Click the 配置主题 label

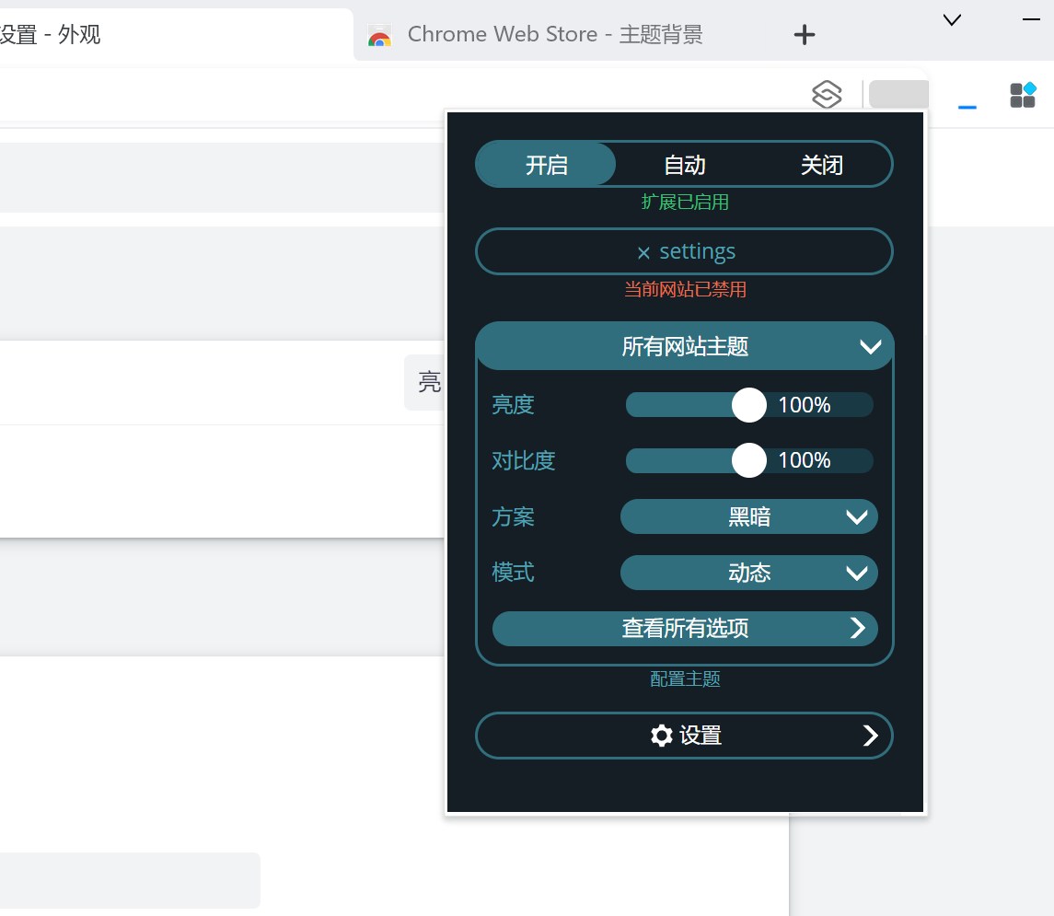coord(684,678)
